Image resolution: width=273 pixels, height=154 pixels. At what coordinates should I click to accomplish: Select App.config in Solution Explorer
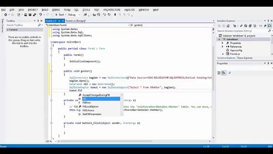pos(236,50)
